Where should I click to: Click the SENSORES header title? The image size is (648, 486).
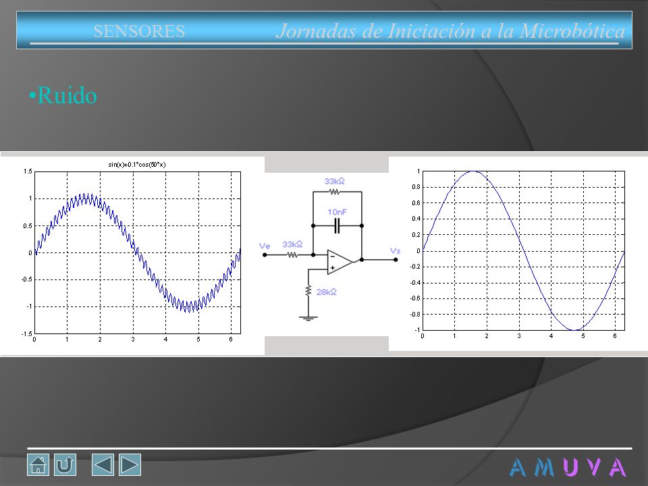(x=139, y=32)
